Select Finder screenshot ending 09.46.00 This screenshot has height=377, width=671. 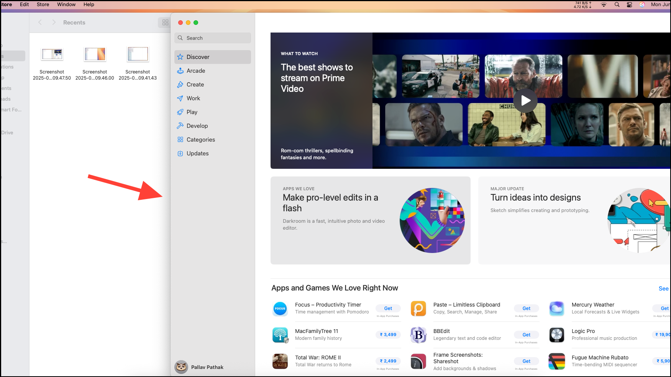pyautogui.click(x=95, y=64)
